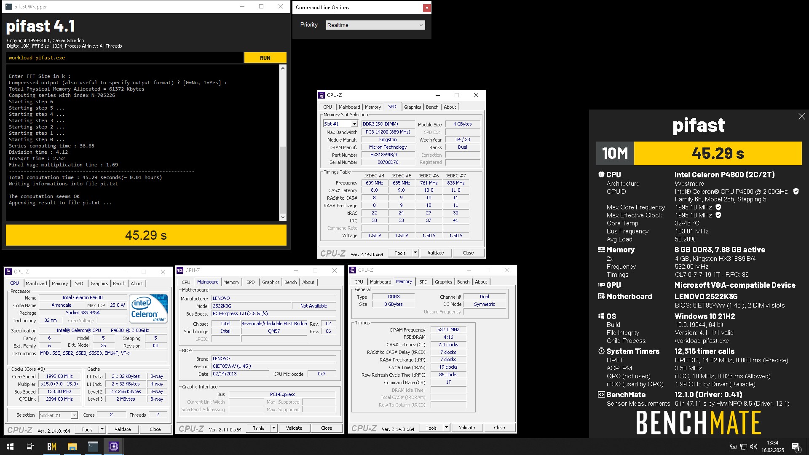Click the BenchMate section icon
This screenshot has width=809, height=455.
coord(601,394)
